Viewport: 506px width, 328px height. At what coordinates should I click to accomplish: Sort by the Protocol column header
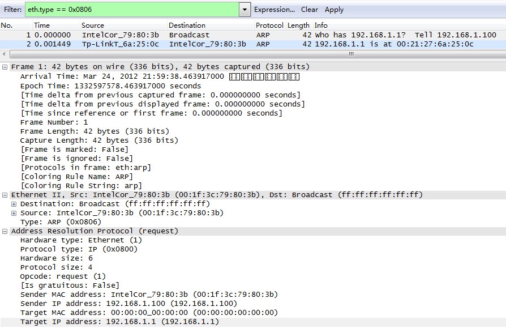[269, 25]
